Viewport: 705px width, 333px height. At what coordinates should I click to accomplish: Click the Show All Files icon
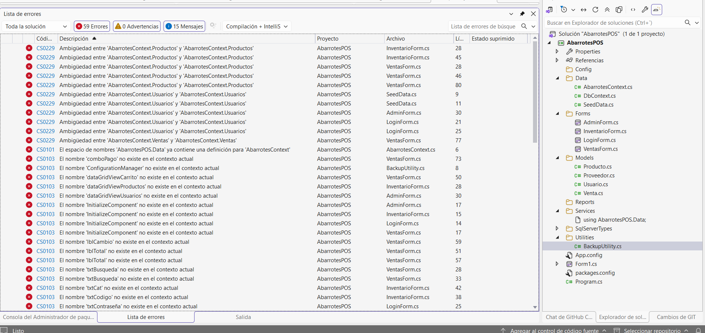(x=619, y=10)
